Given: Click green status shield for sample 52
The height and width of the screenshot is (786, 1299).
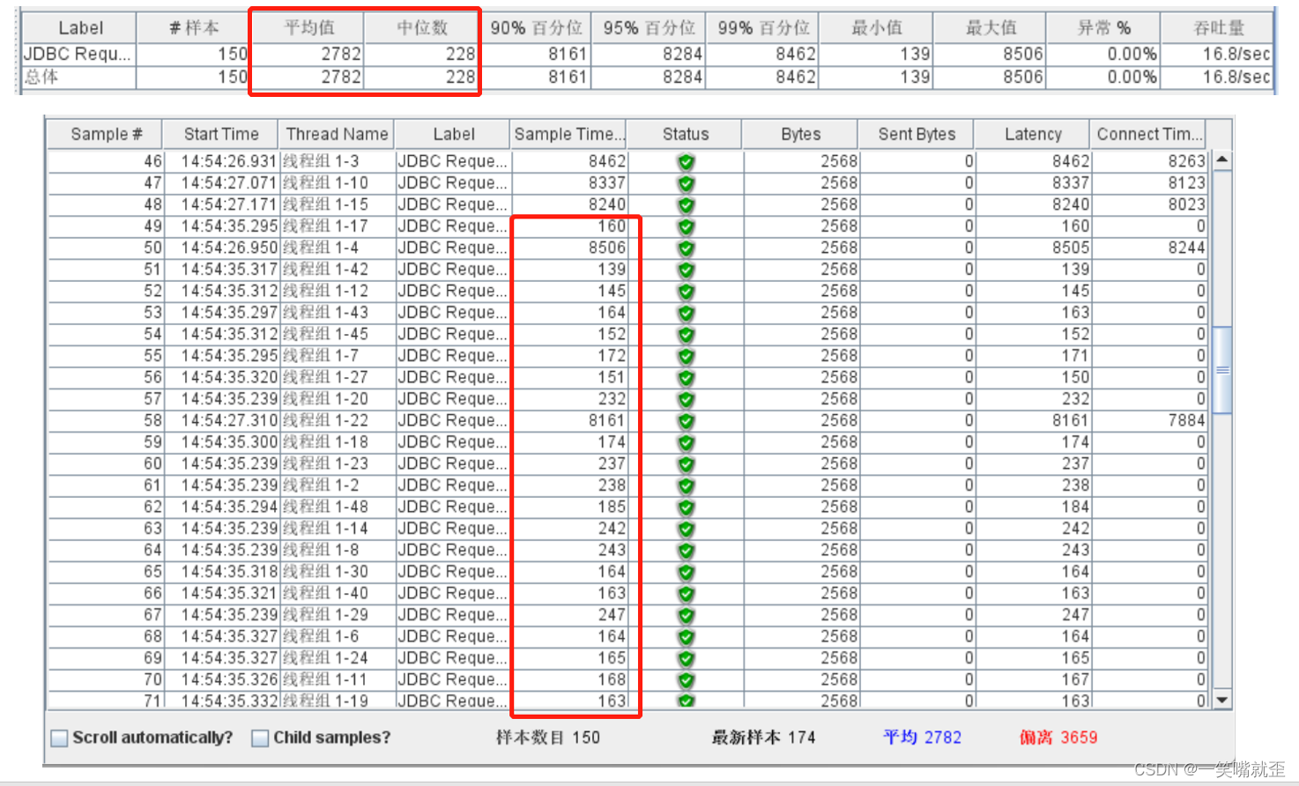Looking at the screenshot, I should click(687, 292).
